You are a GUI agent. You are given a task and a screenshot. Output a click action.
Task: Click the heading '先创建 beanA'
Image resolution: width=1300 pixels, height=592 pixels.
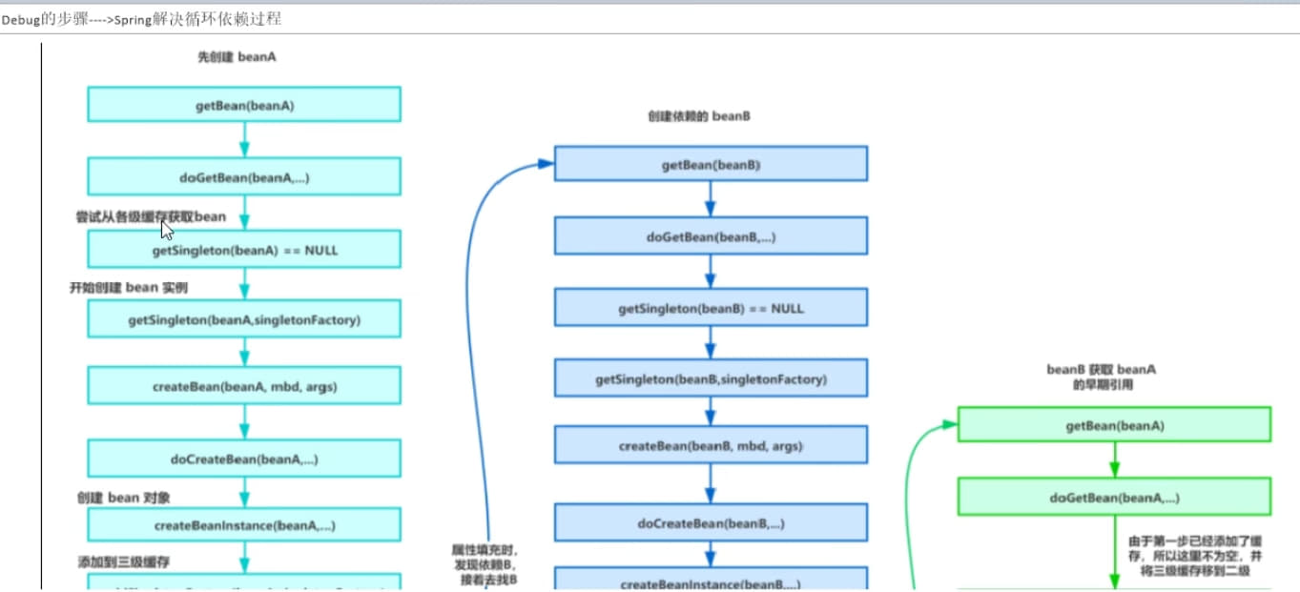(237, 57)
